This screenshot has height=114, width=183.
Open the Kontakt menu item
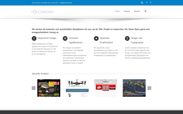click(x=137, y=11)
